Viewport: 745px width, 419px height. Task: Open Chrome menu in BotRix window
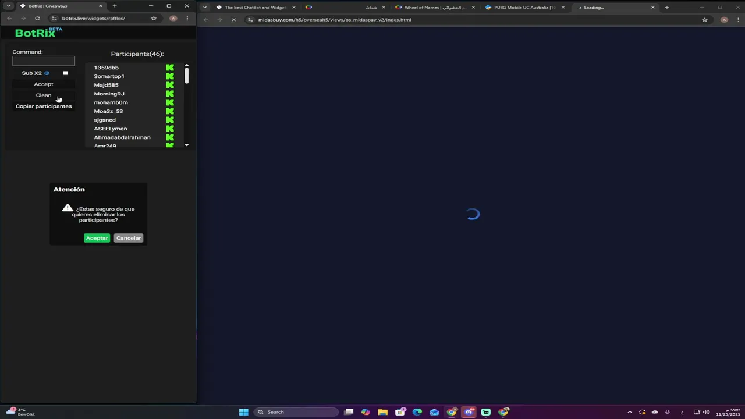click(187, 18)
